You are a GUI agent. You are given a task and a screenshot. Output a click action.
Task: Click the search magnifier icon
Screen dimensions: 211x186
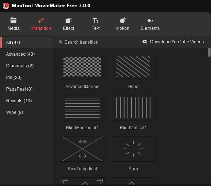tap(60, 42)
